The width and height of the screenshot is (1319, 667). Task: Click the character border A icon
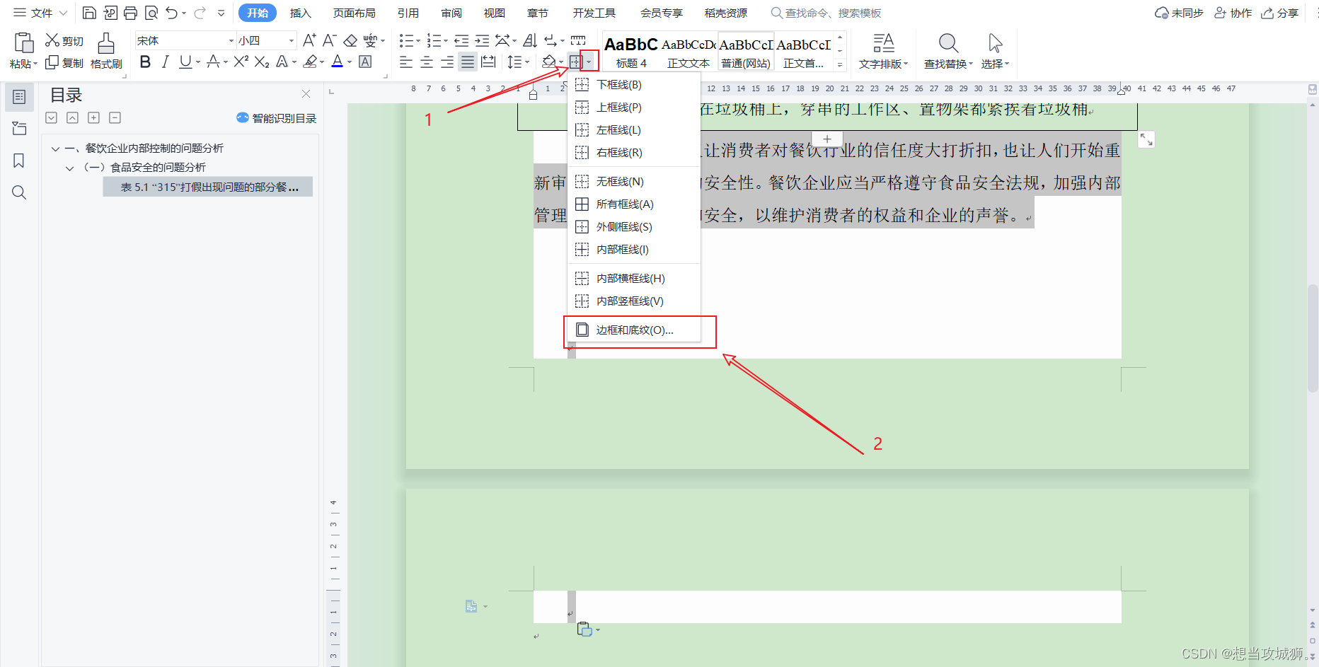(x=365, y=62)
